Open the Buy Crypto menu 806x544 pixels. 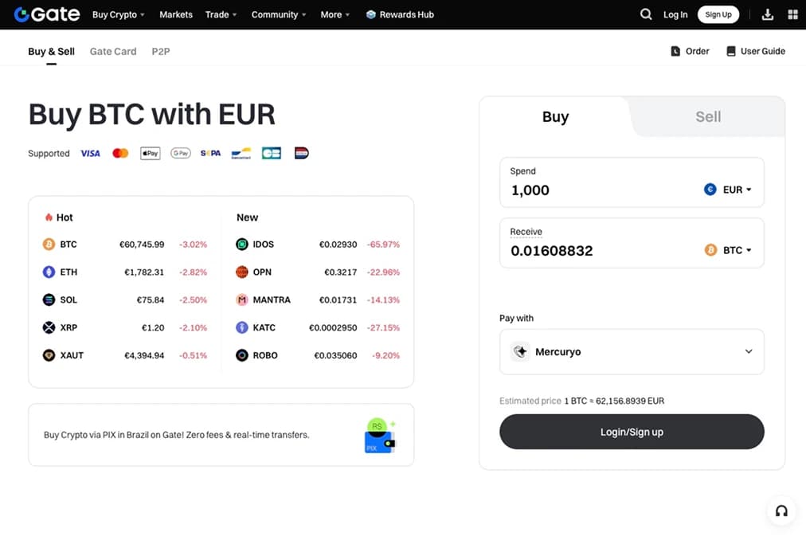click(118, 14)
